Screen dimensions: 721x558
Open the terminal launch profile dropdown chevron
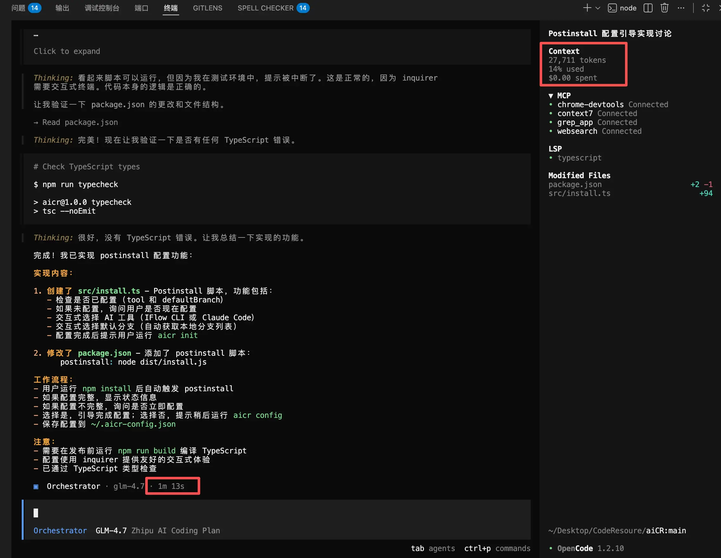598,8
